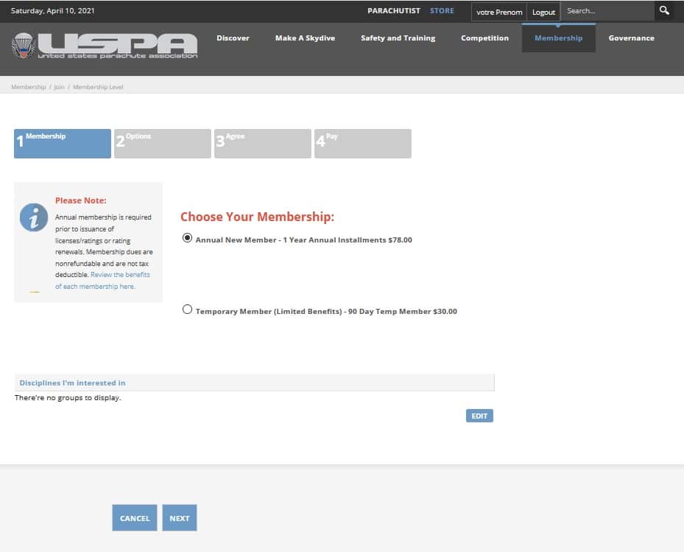Image resolution: width=684 pixels, height=552 pixels.
Task: Click the Please Note heading
Action: click(81, 200)
